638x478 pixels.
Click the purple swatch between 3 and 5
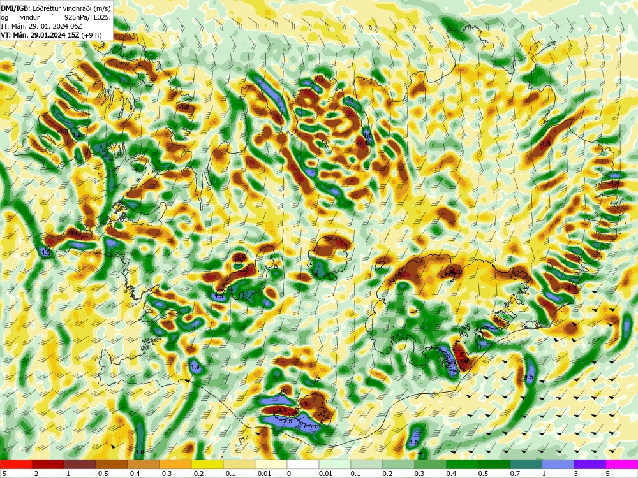pyautogui.click(x=590, y=464)
